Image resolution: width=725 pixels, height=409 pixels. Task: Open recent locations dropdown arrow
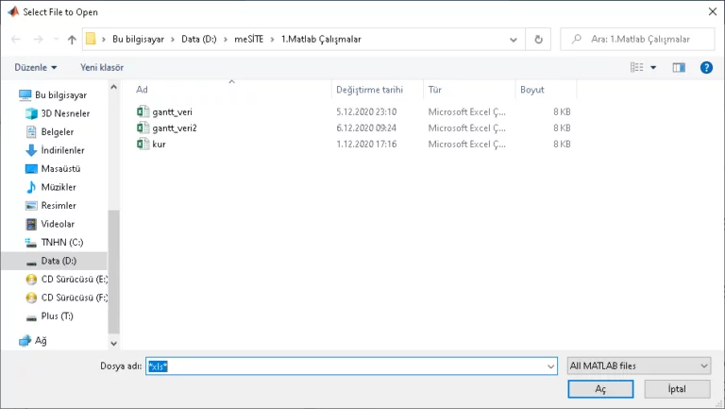(56, 40)
